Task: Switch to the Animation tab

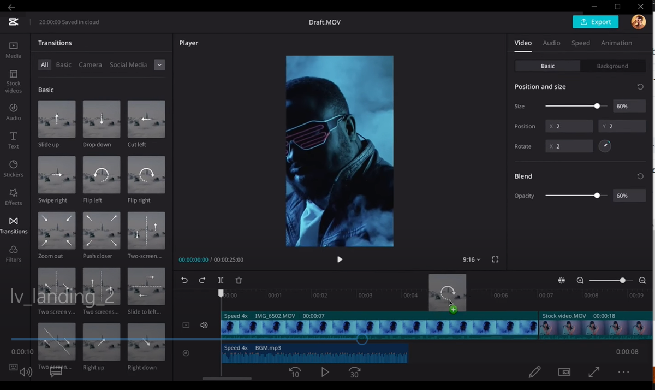Action: click(x=616, y=43)
